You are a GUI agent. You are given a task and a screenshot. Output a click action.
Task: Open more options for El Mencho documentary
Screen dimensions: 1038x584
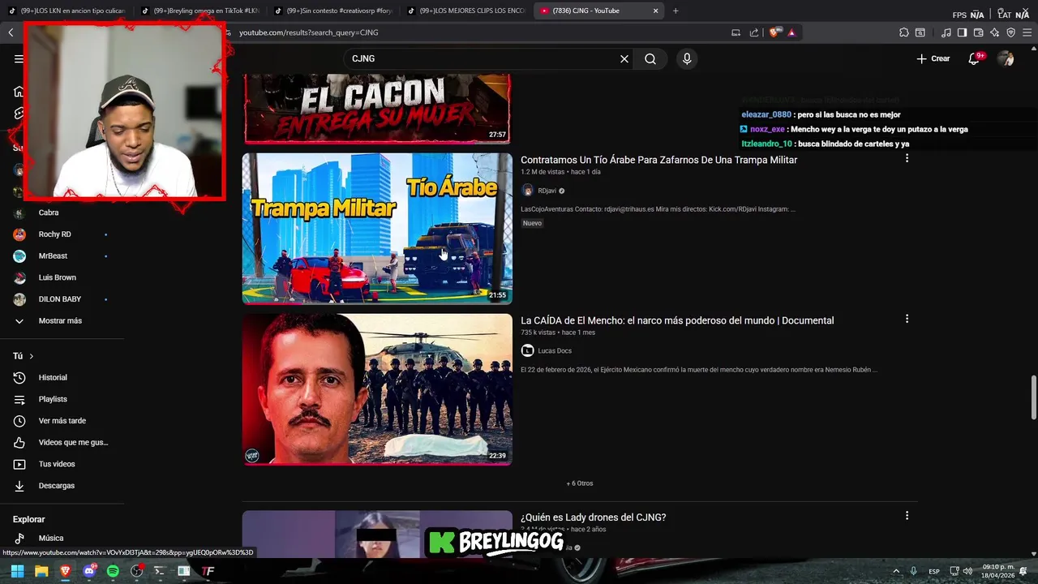[907, 319]
